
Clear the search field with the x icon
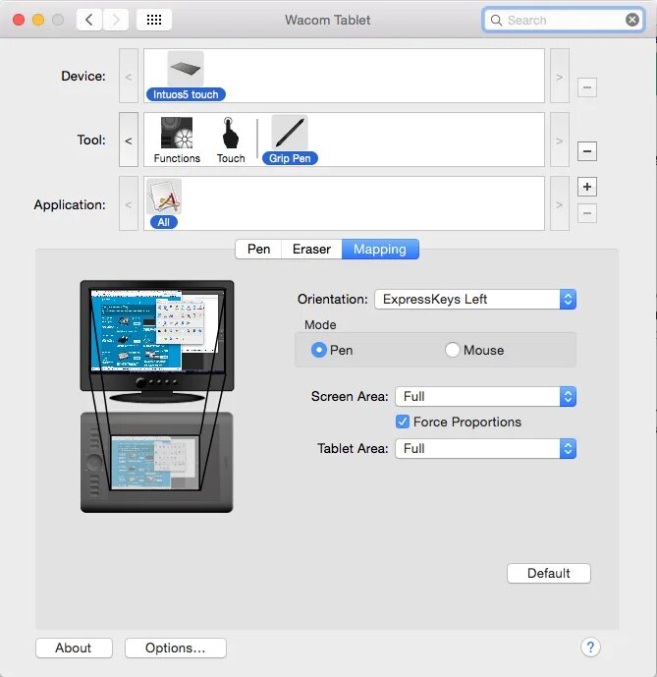tap(632, 20)
